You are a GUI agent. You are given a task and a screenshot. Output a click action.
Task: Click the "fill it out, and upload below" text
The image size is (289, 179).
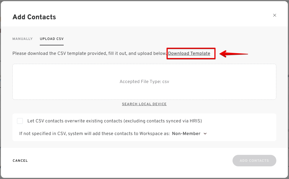pos(138,53)
